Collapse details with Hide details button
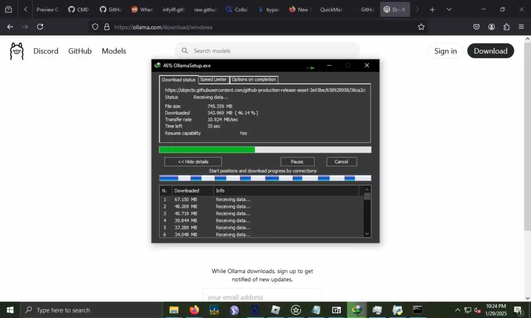Screen dimensions: 531x318 [x=193, y=161]
